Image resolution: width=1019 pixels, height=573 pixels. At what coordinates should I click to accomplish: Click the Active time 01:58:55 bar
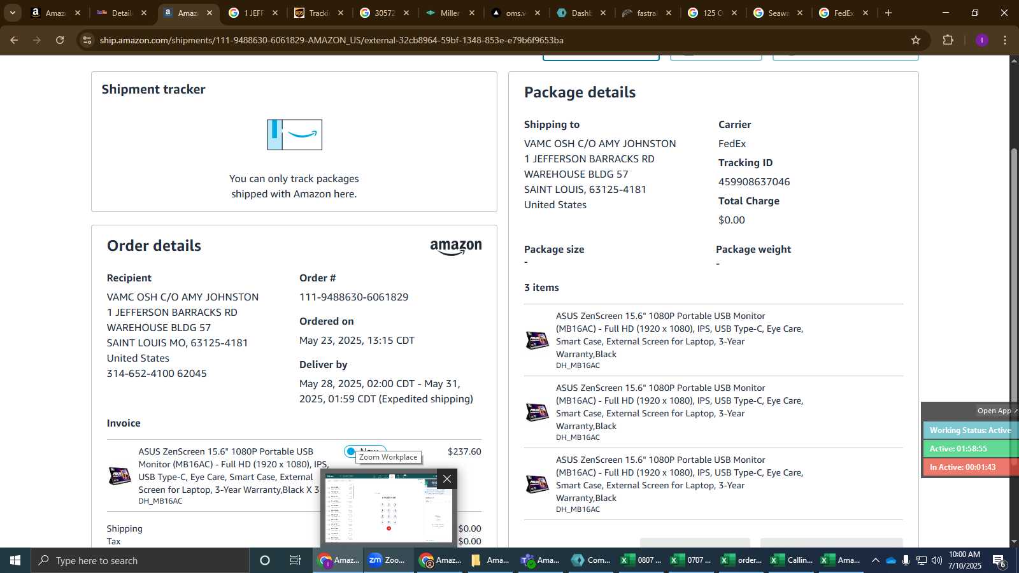[x=970, y=449]
